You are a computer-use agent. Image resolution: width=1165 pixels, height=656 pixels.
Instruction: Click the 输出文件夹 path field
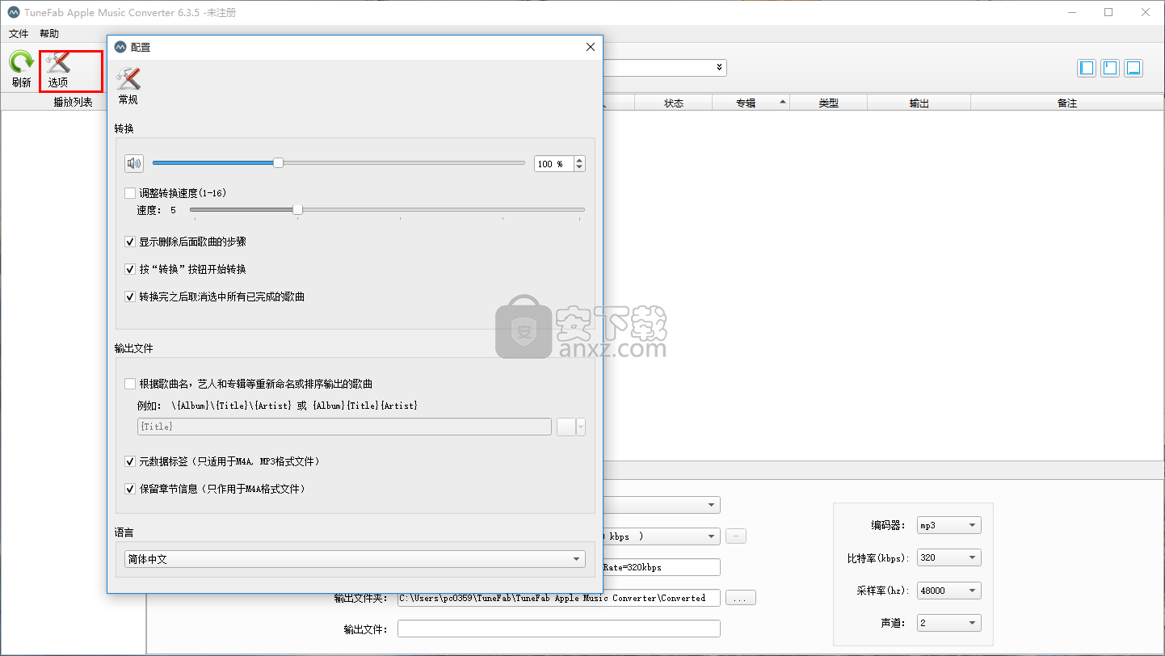click(x=558, y=598)
